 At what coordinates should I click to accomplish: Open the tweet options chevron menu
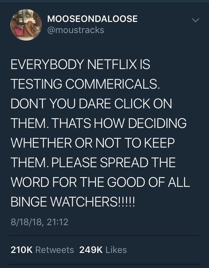195,20
